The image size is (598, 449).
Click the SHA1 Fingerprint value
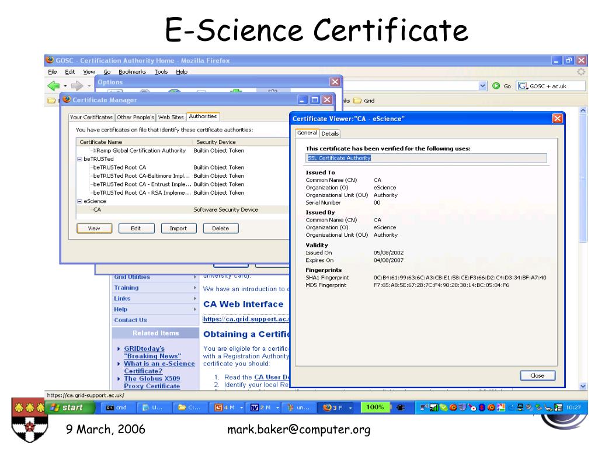pos(460,278)
